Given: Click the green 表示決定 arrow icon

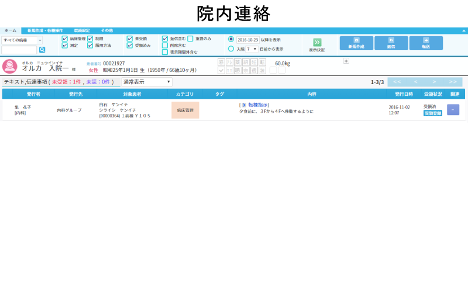Looking at the screenshot, I should click(317, 42).
